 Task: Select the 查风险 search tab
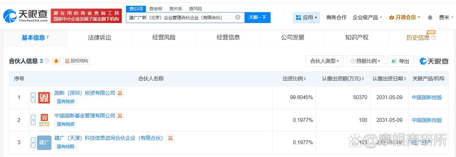[196, 9]
